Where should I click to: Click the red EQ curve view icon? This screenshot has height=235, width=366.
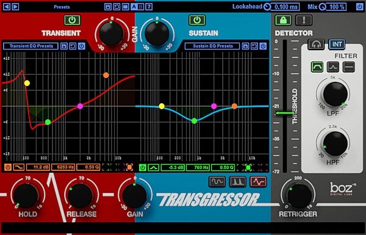coord(258,181)
